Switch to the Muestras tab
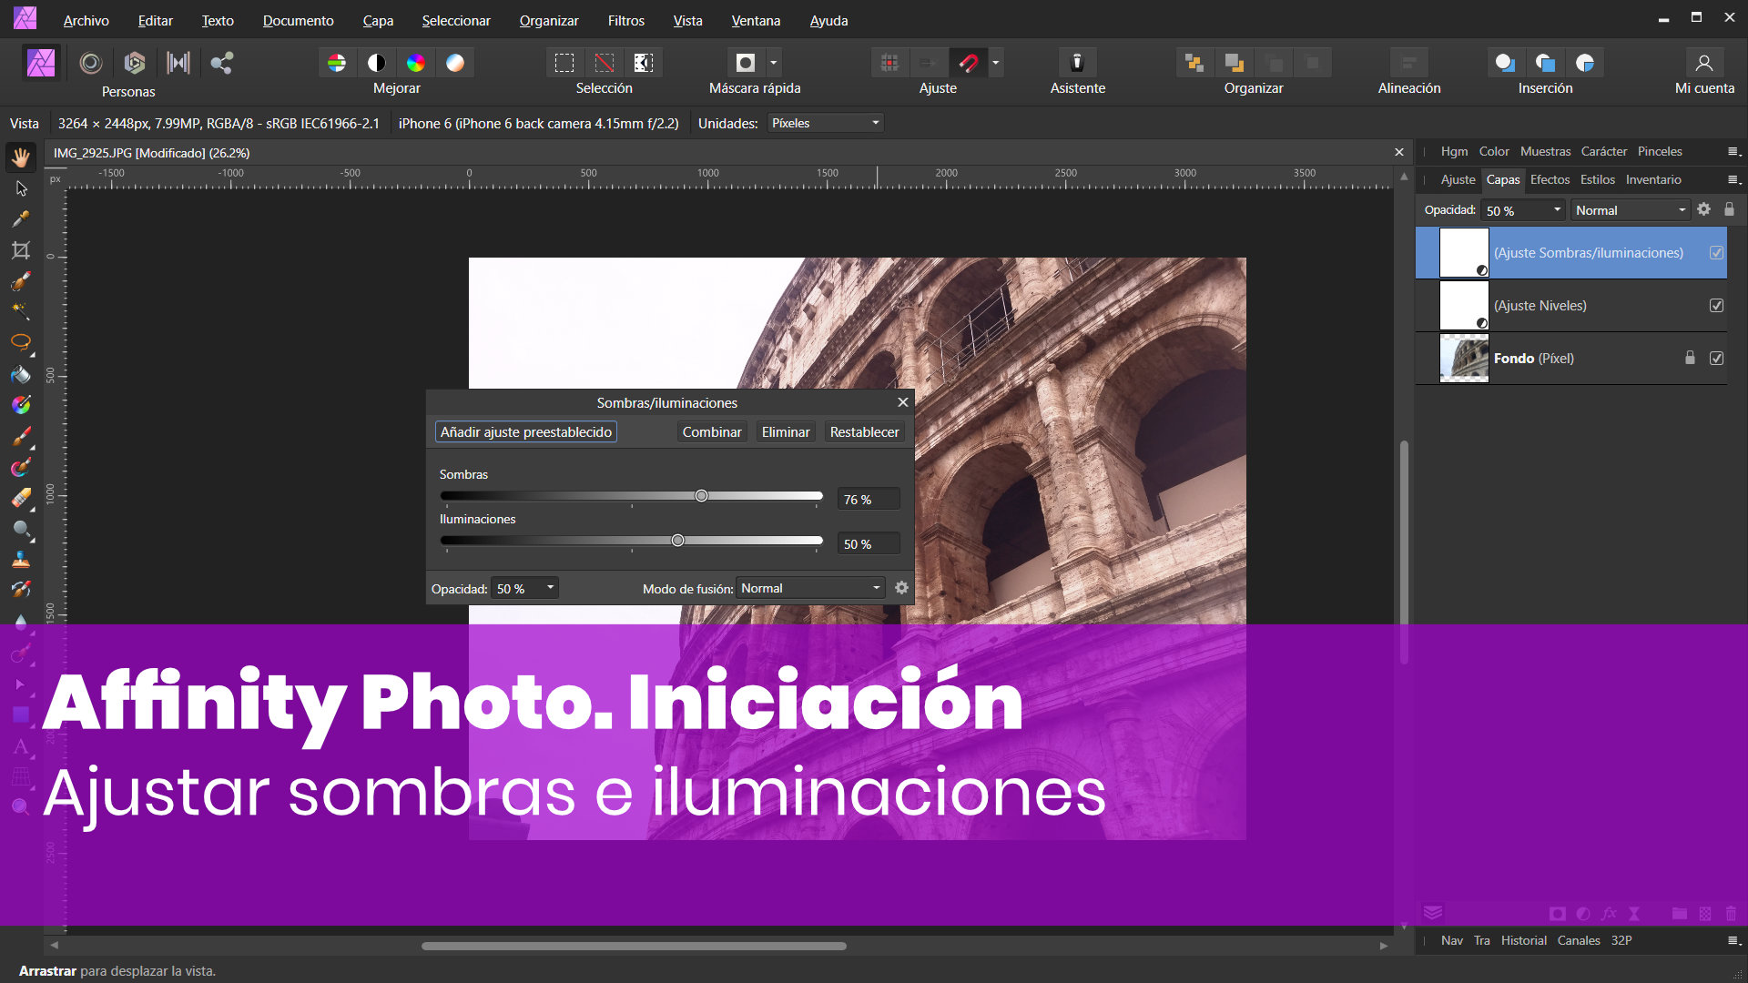The height and width of the screenshot is (983, 1748). pyautogui.click(x=1545, y=151)
